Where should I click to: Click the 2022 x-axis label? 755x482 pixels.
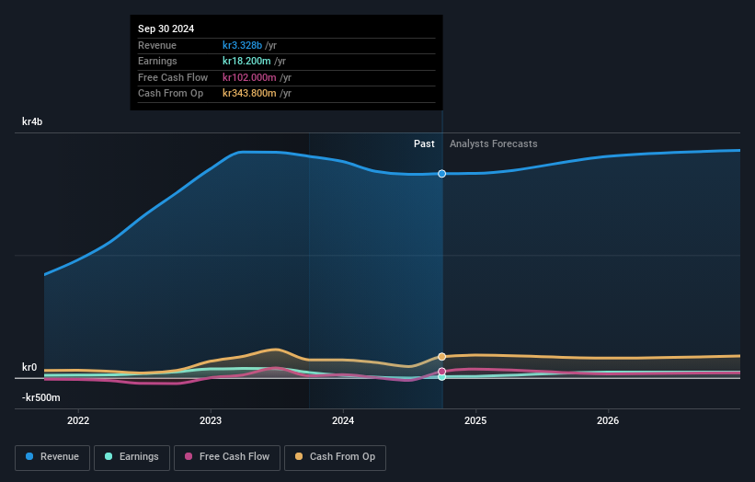click(x=78, y=421)
